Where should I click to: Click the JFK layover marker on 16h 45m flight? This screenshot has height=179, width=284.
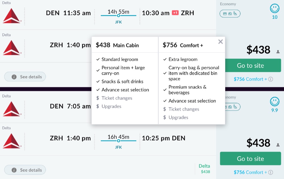coord(118,141)
